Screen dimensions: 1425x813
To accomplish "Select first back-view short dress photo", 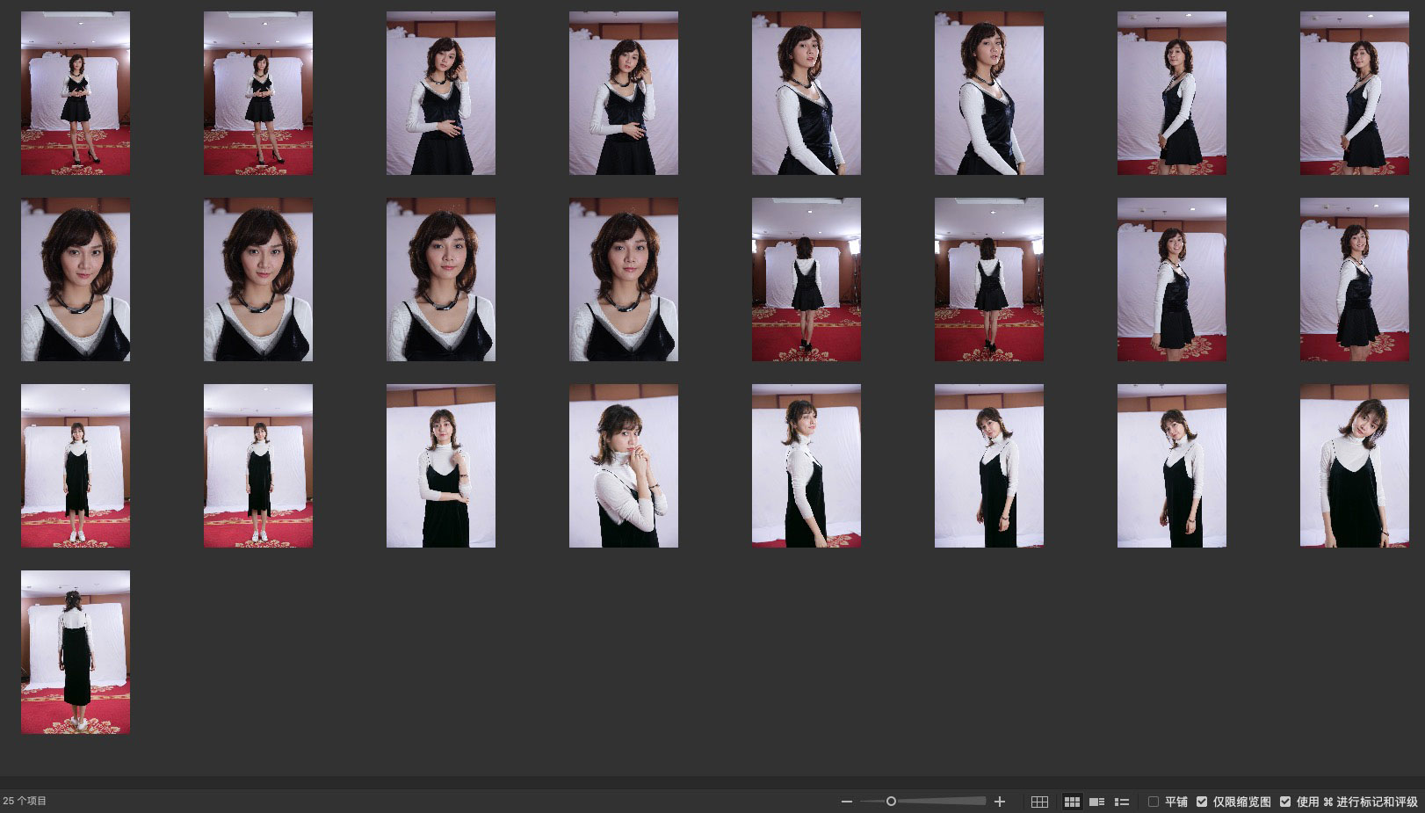I will tap(807, 279).
